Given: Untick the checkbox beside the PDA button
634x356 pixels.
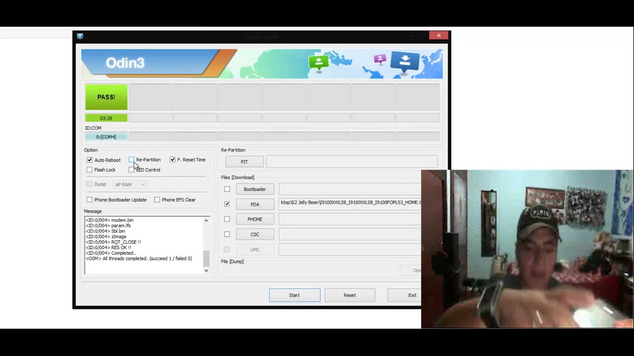Looking at the screenshot, I should (x=227, y=204).
